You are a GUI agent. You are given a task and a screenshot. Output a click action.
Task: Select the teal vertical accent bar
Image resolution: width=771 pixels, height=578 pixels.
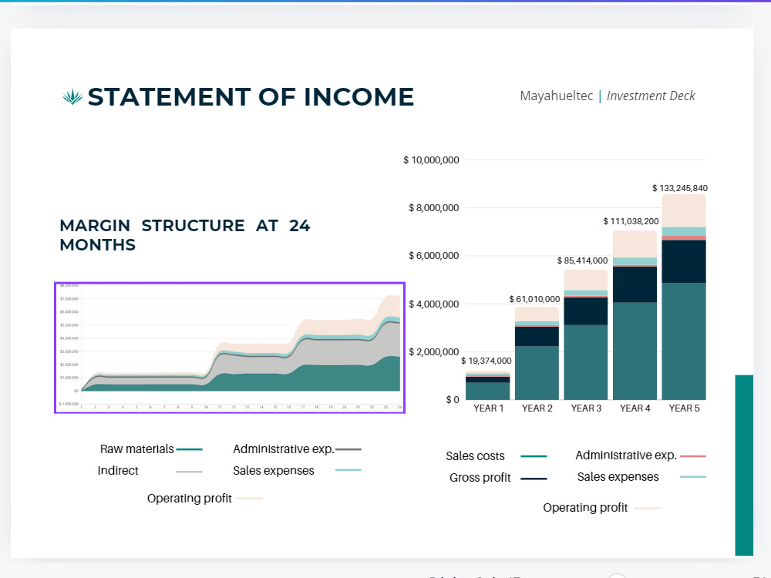coord(744,465)
